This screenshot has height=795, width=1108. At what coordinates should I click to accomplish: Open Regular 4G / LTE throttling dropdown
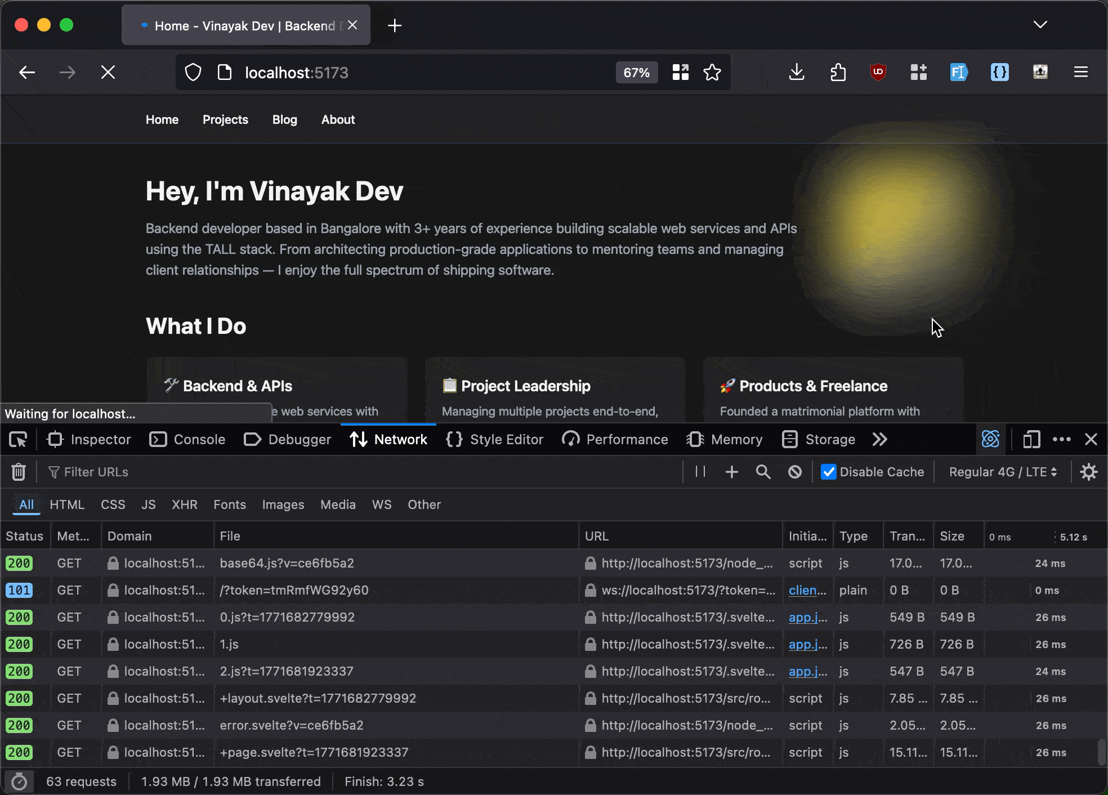point(1003,472)
